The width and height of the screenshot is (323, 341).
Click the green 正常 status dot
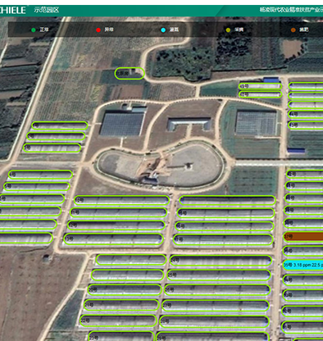coord(34,30)
